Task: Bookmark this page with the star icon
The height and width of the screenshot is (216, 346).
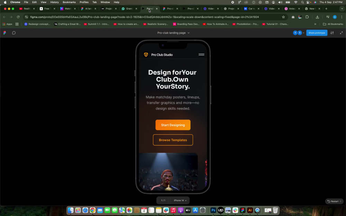Action: click(283, 17)
